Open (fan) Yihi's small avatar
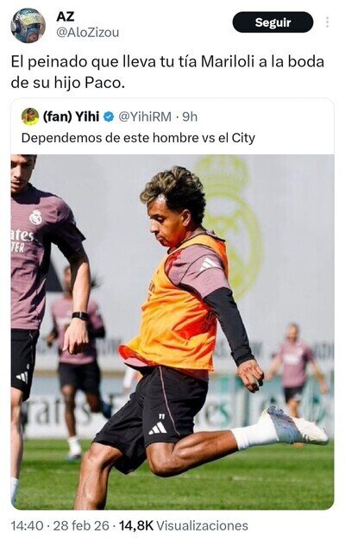The image size is (345, 540). coord(30,116)
